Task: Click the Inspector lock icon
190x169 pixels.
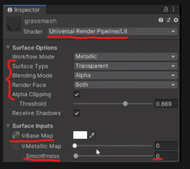Action: coord(166,9)
